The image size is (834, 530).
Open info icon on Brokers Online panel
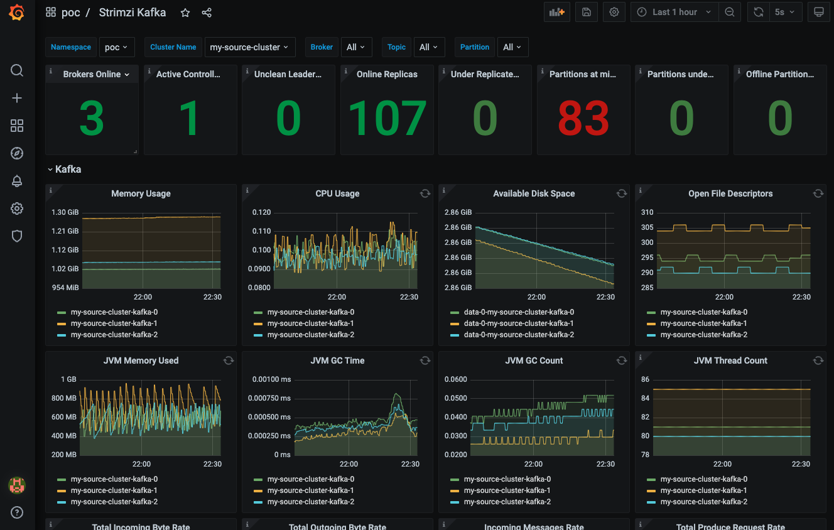pos(50,70)
